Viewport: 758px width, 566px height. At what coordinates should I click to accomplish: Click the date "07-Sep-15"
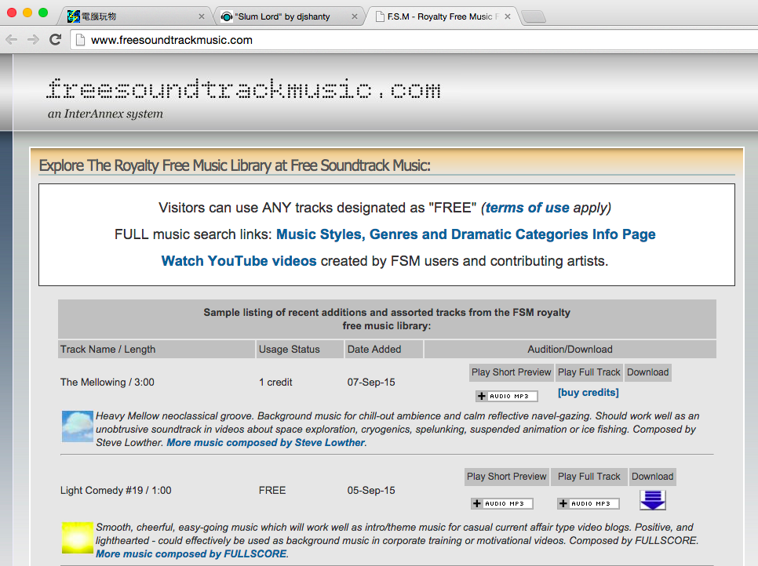[x=371, y=382]
